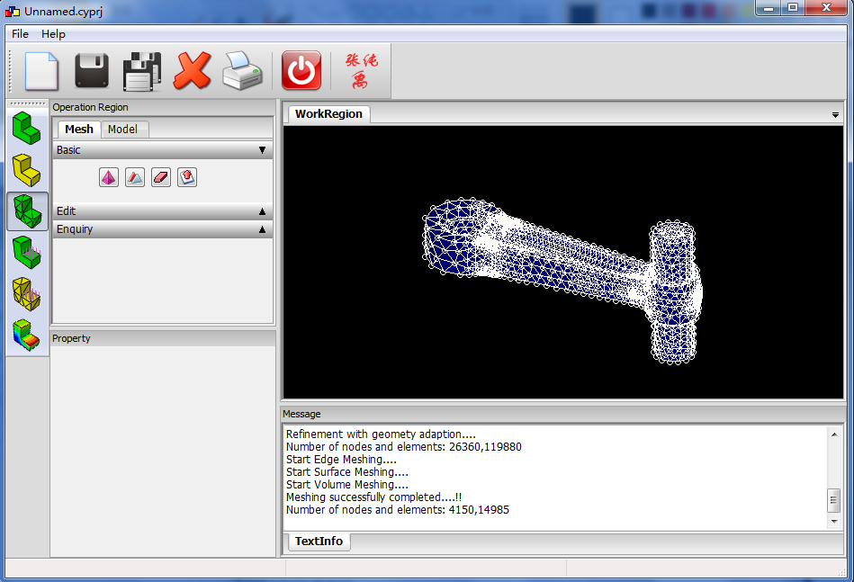854x582 pixels.
Task: Click 'Start Surface Meshing....' message line
Action: pyautogui.click(x=347, y=472)
